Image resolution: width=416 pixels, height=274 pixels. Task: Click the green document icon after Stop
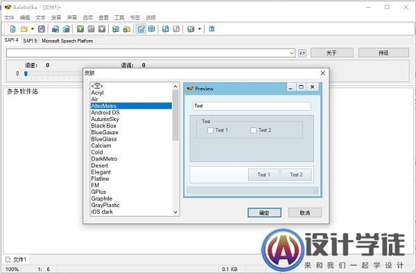(x=116, y=29)
